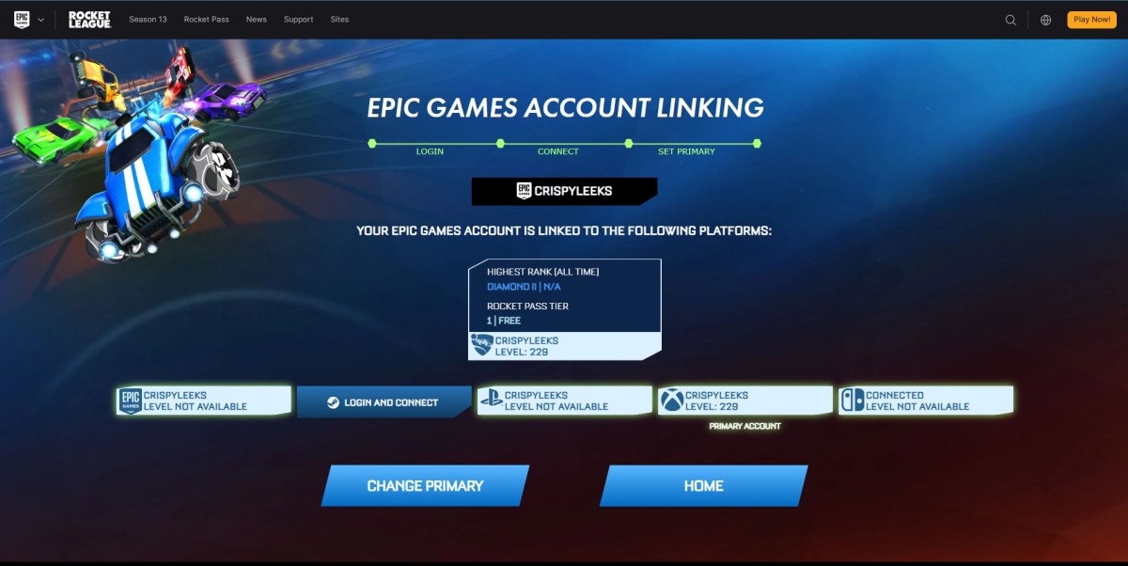Select the Xbox primary account card
Image resolution: width=1128 pixels, height=566 pixels.
744,401
